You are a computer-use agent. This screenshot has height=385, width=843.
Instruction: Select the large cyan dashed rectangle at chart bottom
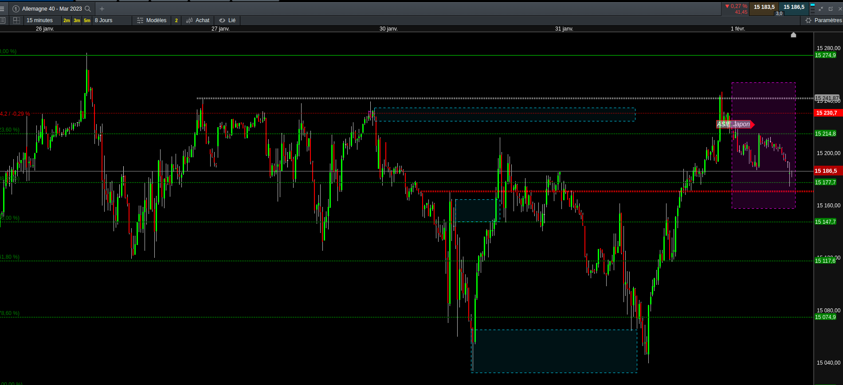click(x=554, y=351)
